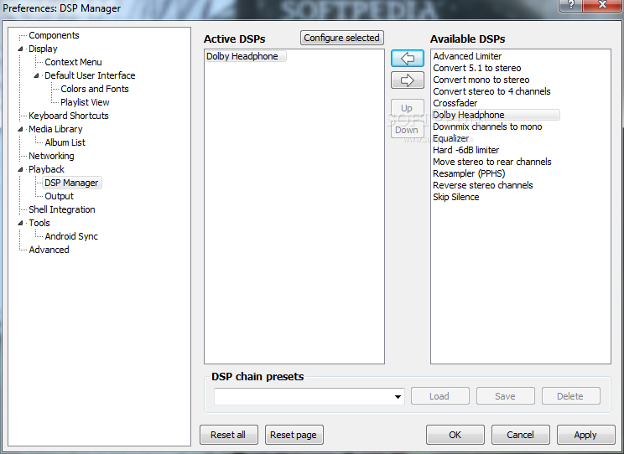Select Equalizer in Available DSPs

pos(451,138)
